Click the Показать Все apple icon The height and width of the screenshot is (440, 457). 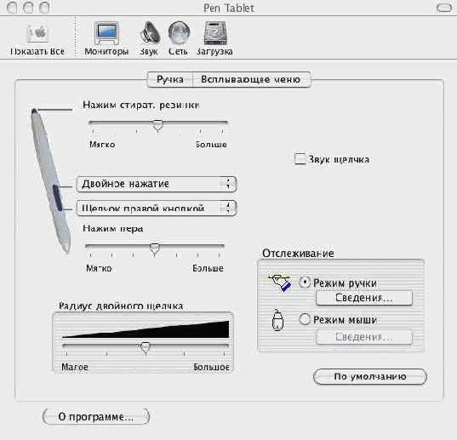click(x=37, y=33)
